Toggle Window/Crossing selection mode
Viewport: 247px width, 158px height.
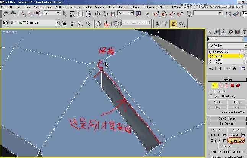89,14
